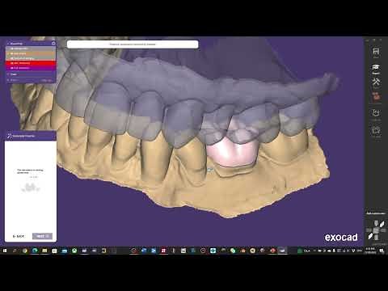Select bottom view on the view cube
Screen dimensions: 388x291
(376, 238)
